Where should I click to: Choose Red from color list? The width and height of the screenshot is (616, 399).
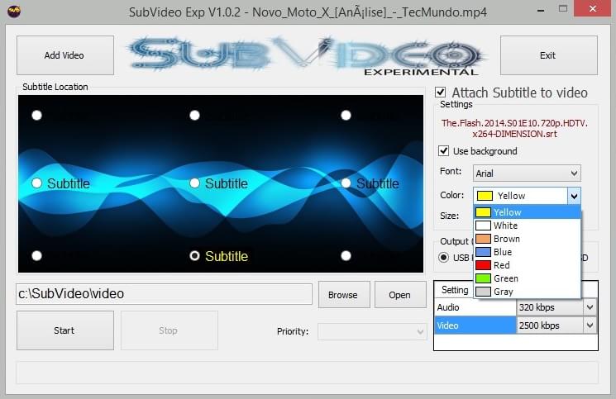pos(528,265)
